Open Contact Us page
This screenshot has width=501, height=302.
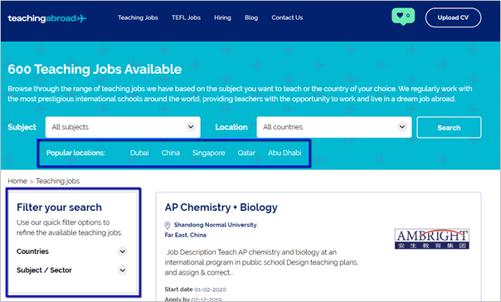click(287, 17)
